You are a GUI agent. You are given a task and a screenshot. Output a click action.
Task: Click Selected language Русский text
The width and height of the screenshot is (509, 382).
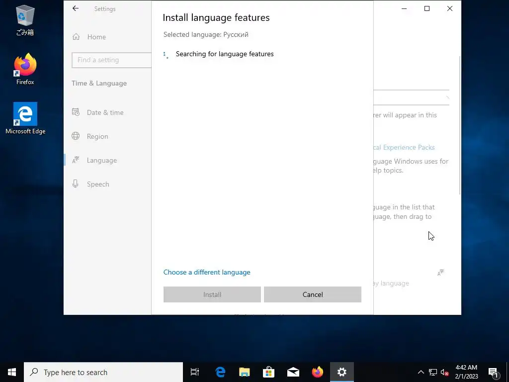(x=206, y=34)
